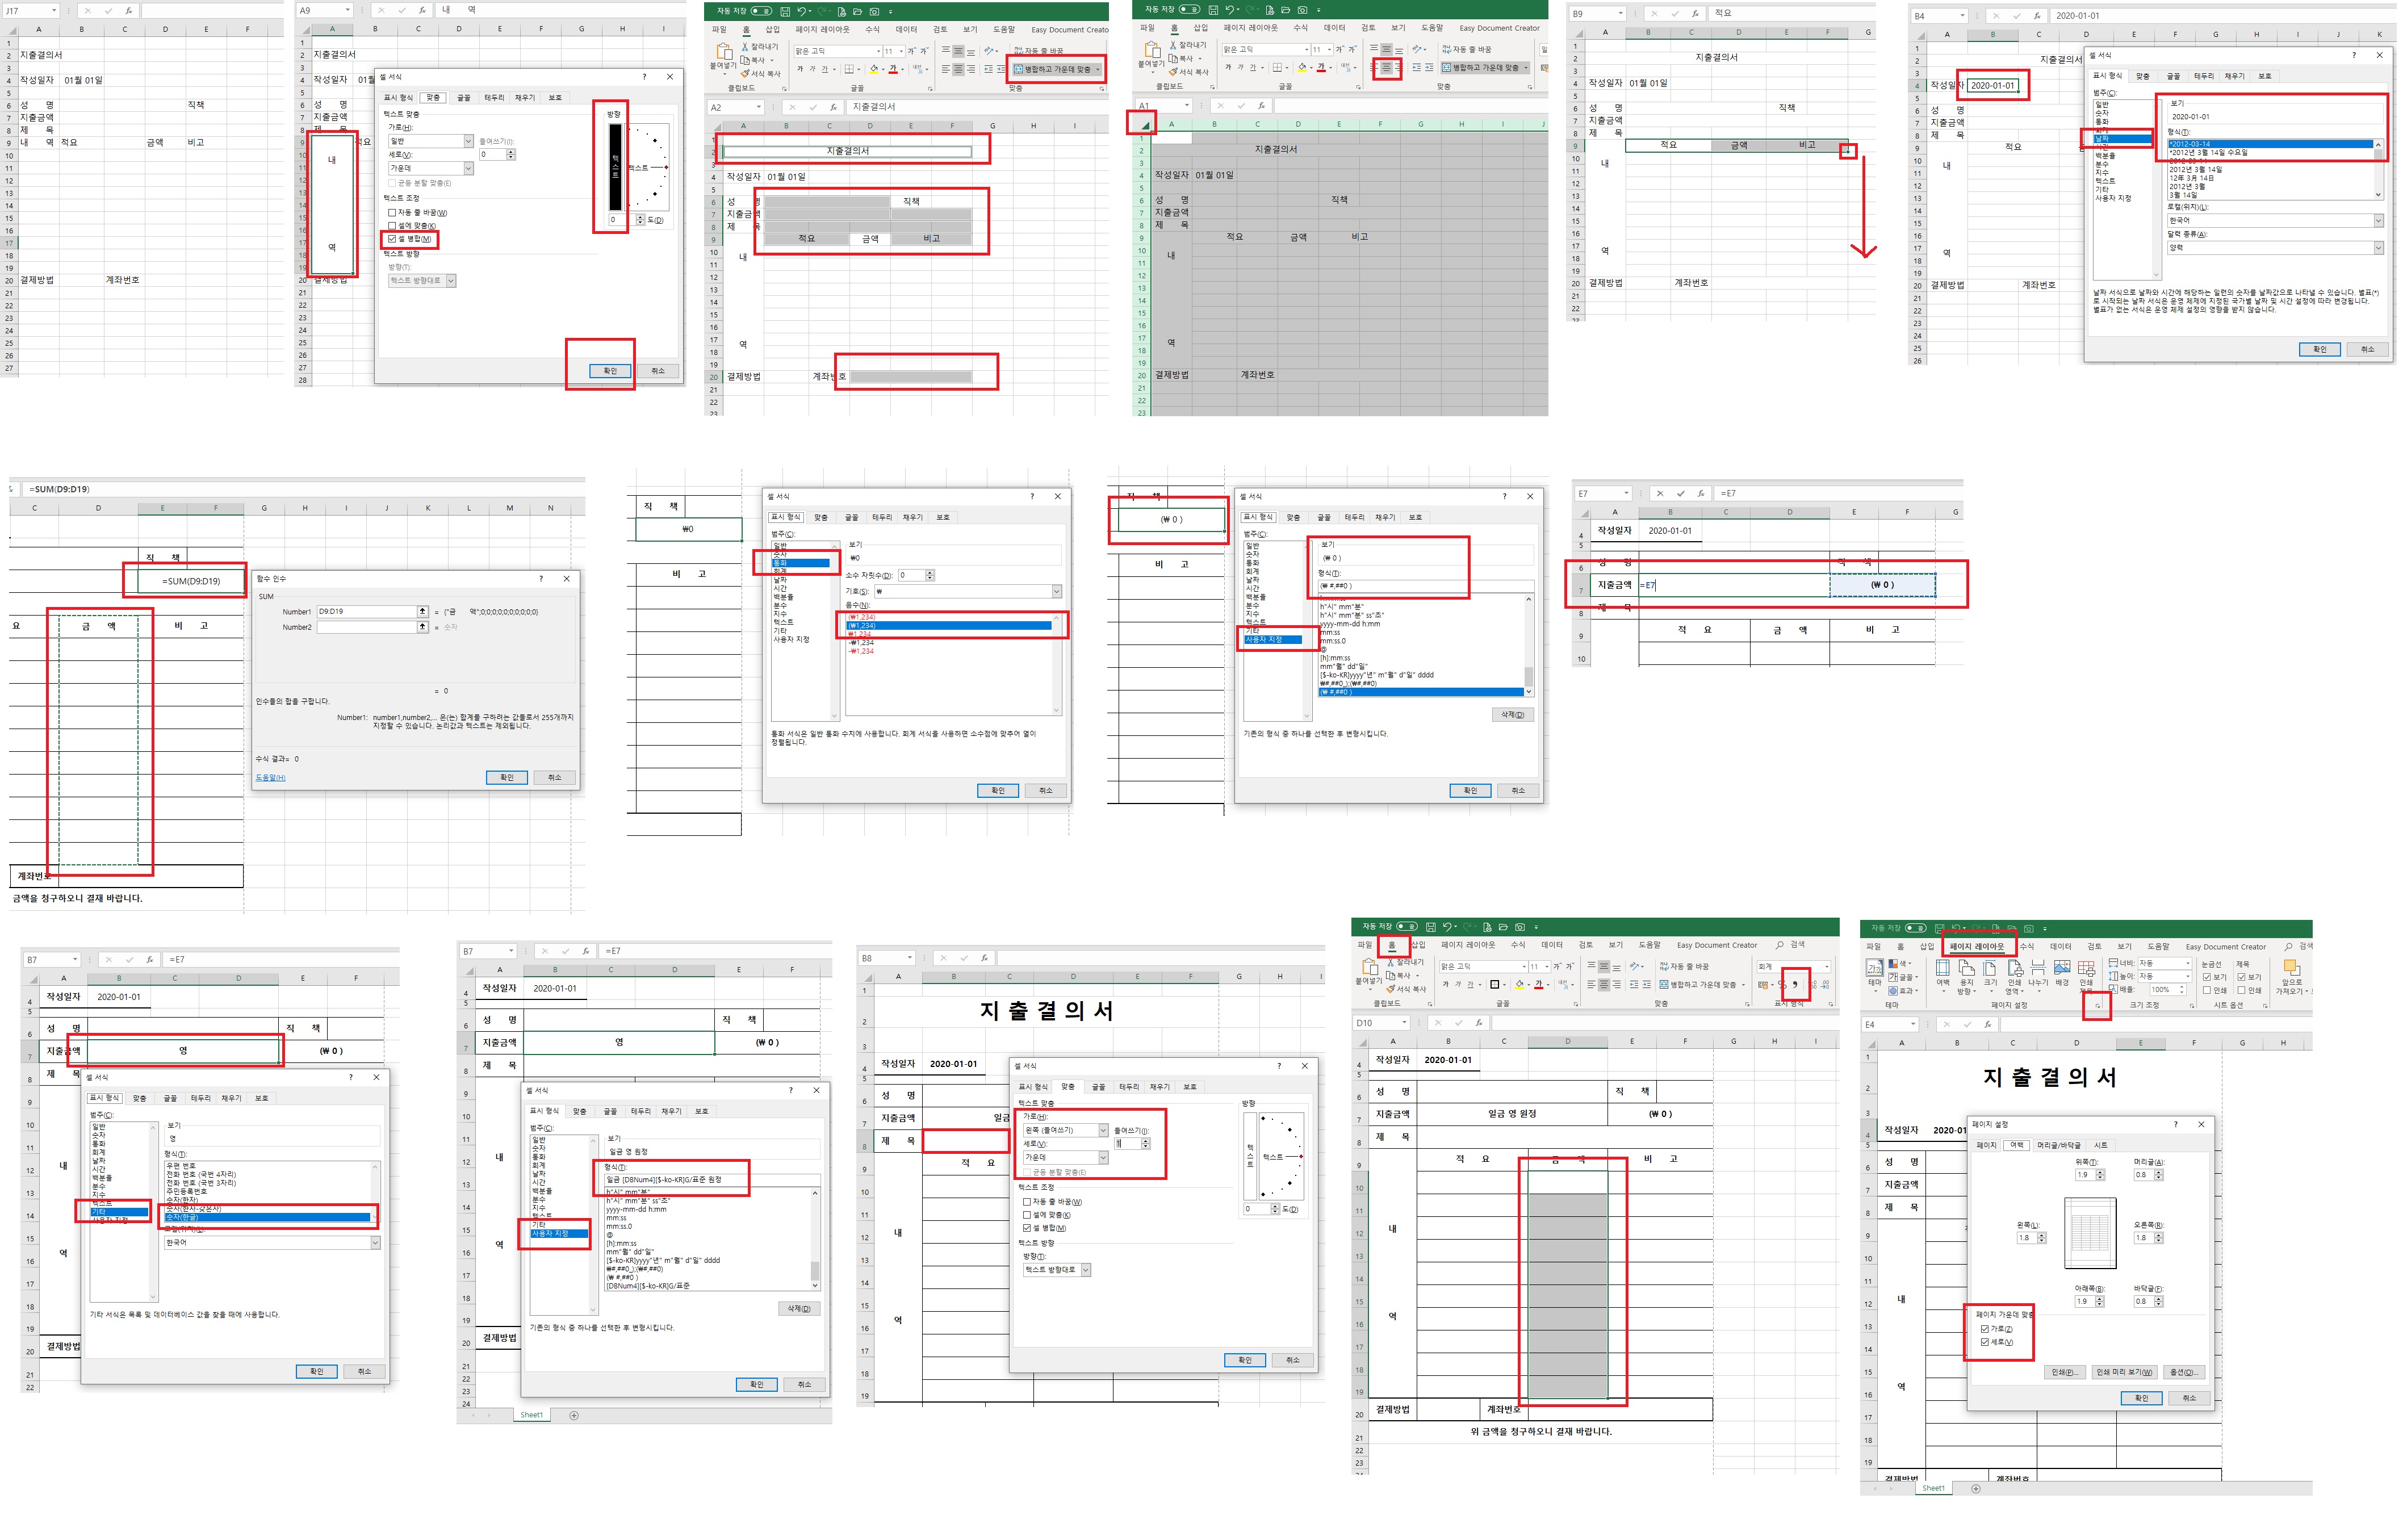This screenshot has height=1540, width=2403.
Task: Open the 페이지 설정 dialog launcher arrow
Action: [x=2098, y=1006]
